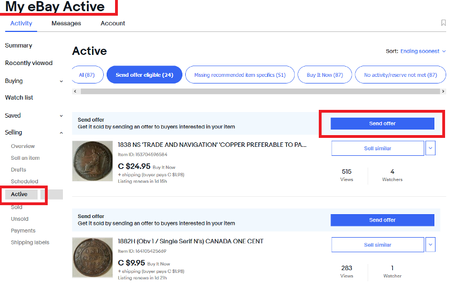Image resolution: width=449 pixels, height=287 pixels.
Task: Open Watch list in the sidebar
Action: coord(19,98)
